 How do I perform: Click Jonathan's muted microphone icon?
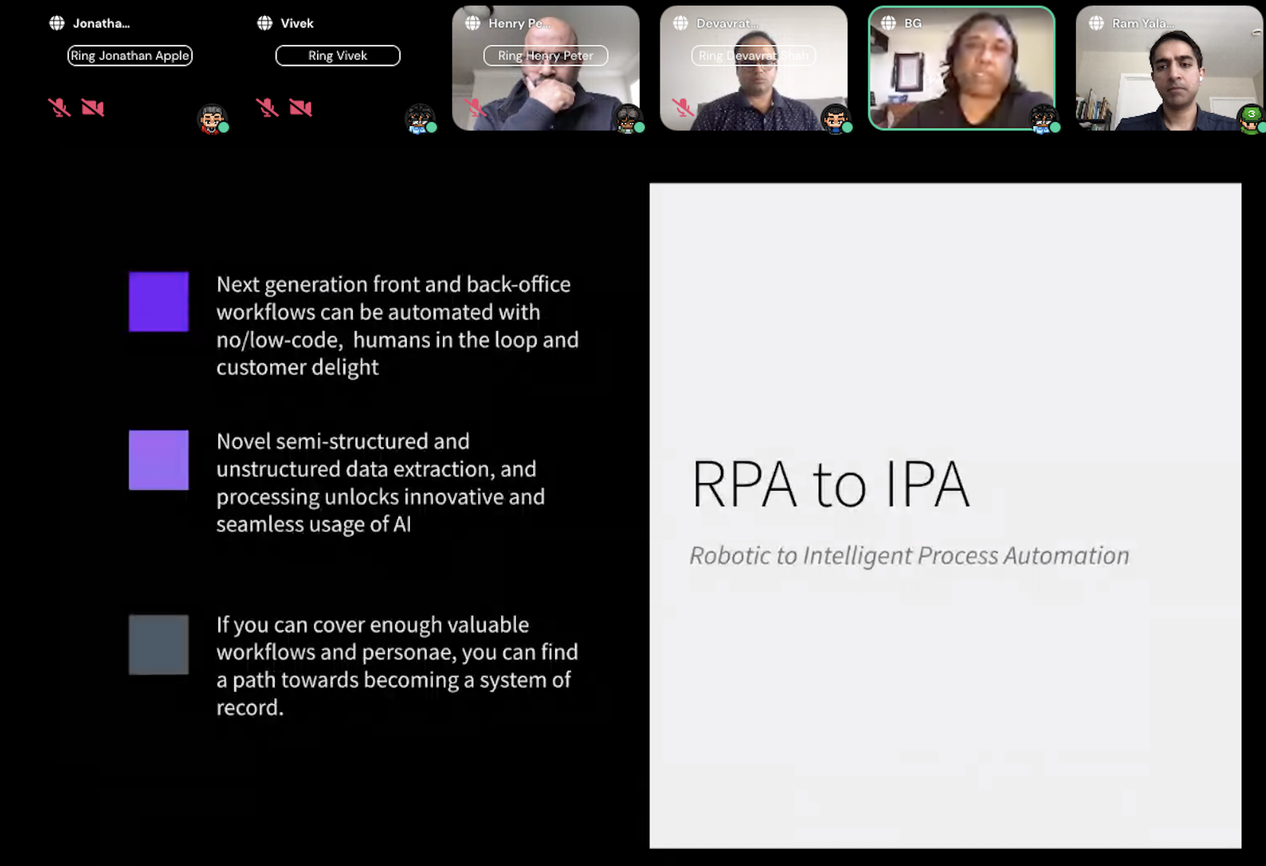[59, 108]
